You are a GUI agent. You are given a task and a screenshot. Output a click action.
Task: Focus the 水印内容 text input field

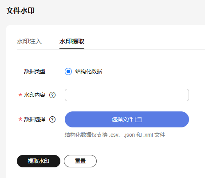click(x=127, y=95)
